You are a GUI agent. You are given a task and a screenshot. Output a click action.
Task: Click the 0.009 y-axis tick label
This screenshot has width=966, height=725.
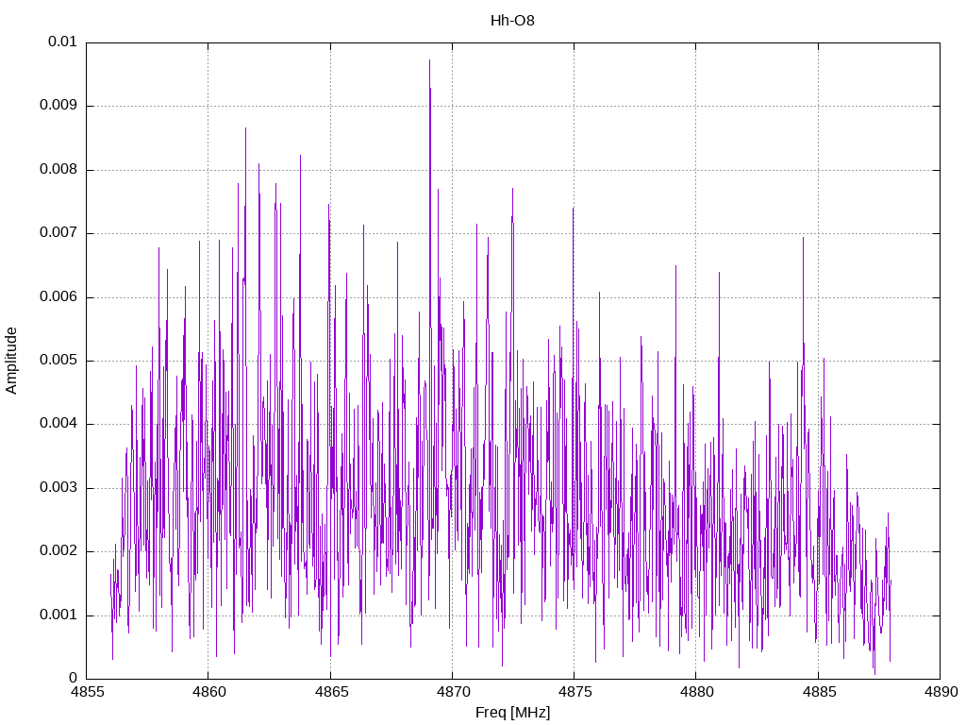coord(58,106)
